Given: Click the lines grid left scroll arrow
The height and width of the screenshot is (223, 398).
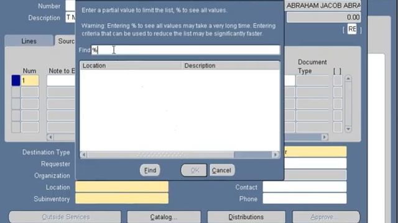Looking at the screenshot, I should coord(50,137).
